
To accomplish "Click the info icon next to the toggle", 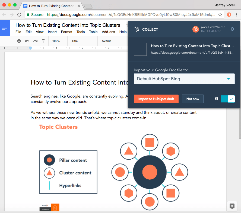I will (x=216, y=99).
